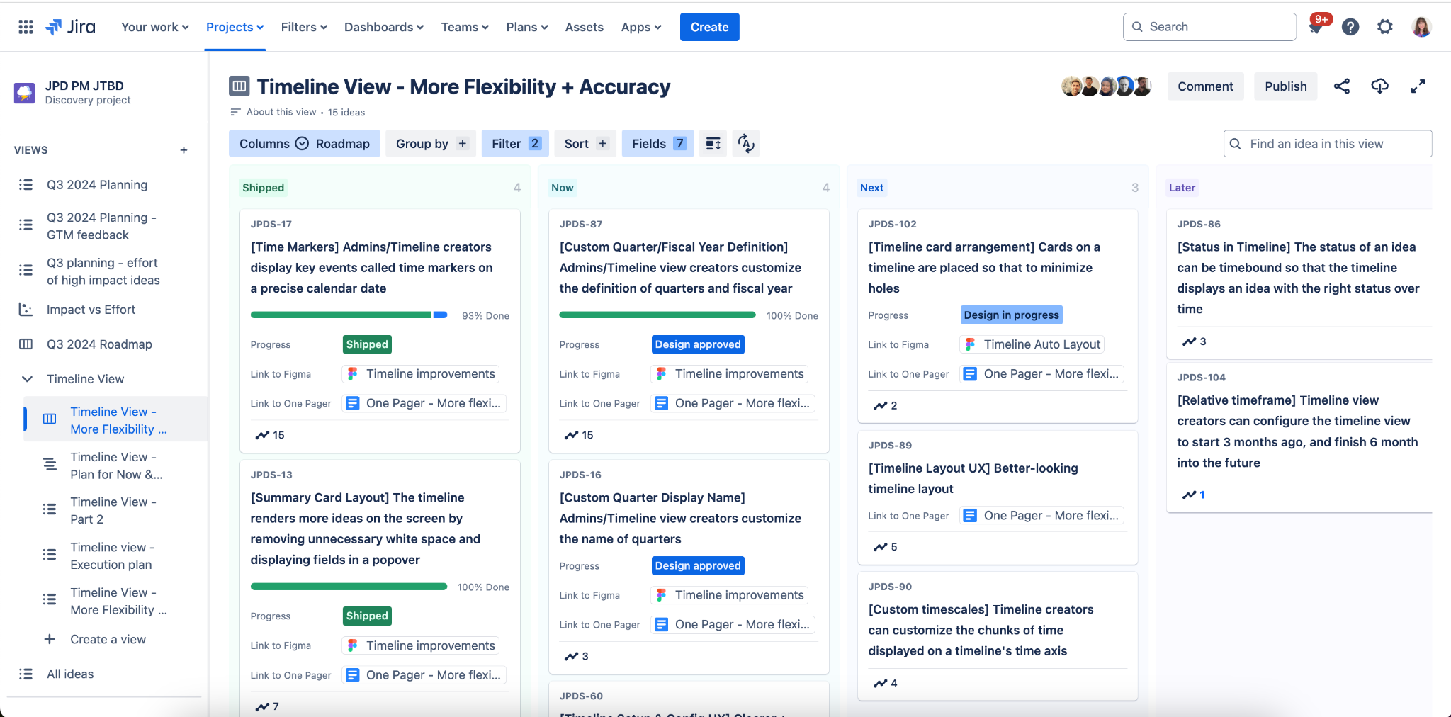Enter fullscreen with the expand icon
Viewport: 1451px width, 717px height.
[1418, 86]
